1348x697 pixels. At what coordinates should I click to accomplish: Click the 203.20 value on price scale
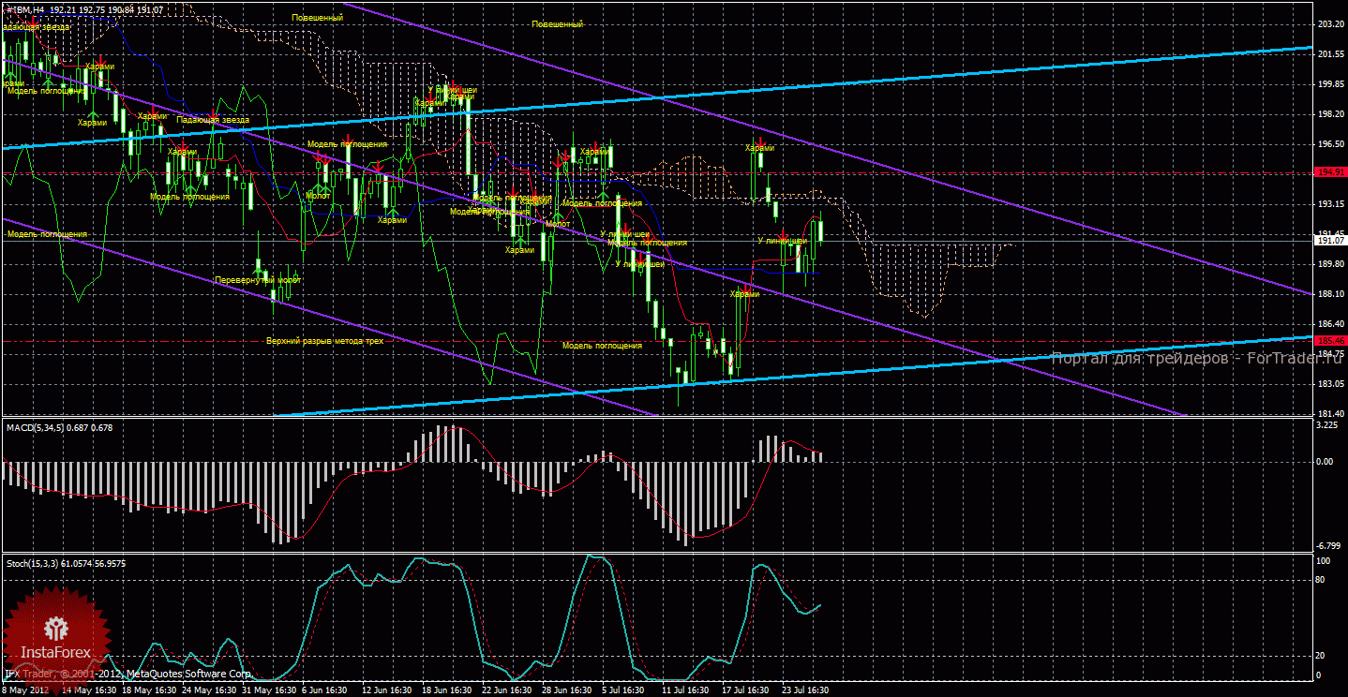1330,24
